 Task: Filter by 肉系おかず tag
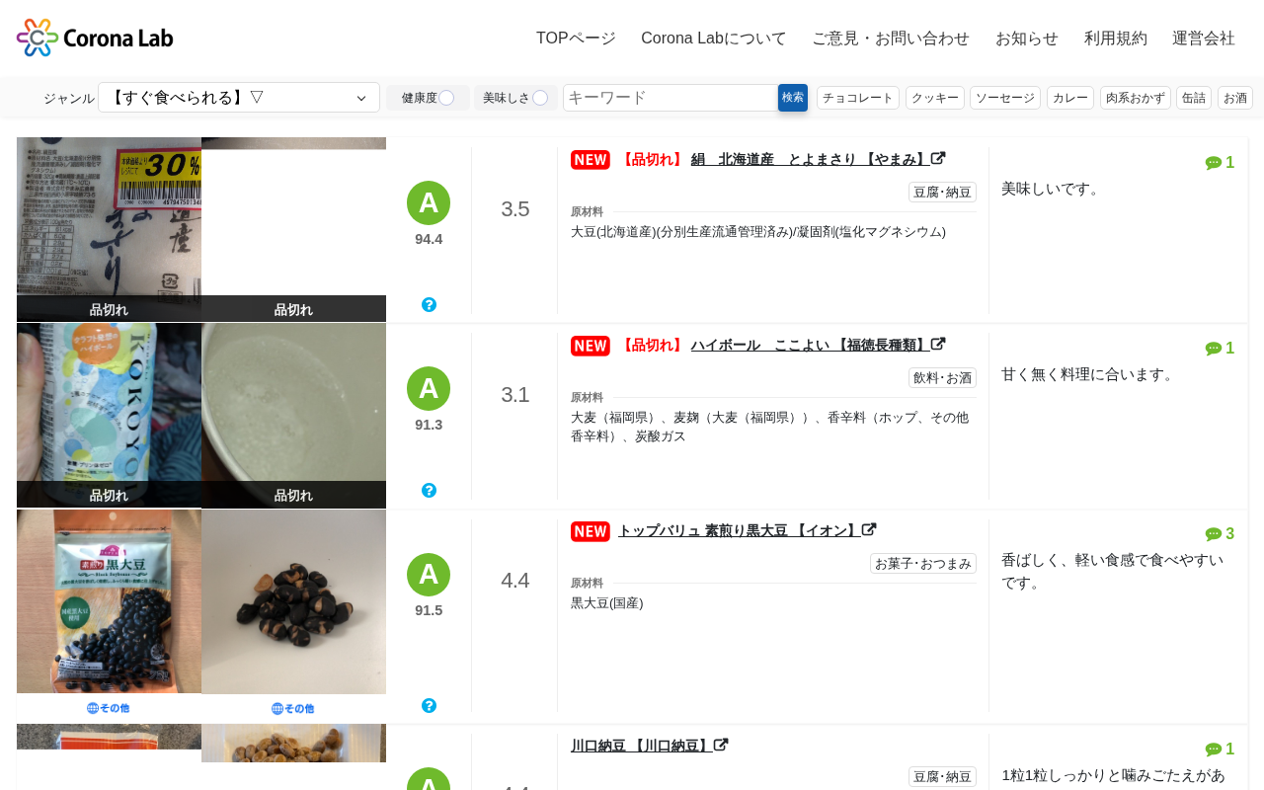click(1136, 98)
